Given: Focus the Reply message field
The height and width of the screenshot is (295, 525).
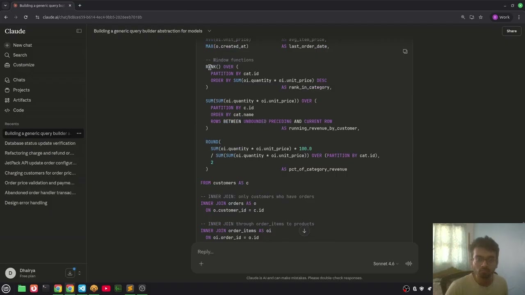Looking at the screenshot, I should pyautogui.click(x=304, y=252).
